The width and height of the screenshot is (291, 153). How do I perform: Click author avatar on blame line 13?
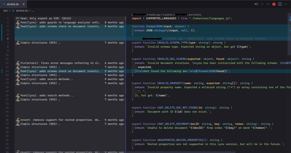[17, 67]
